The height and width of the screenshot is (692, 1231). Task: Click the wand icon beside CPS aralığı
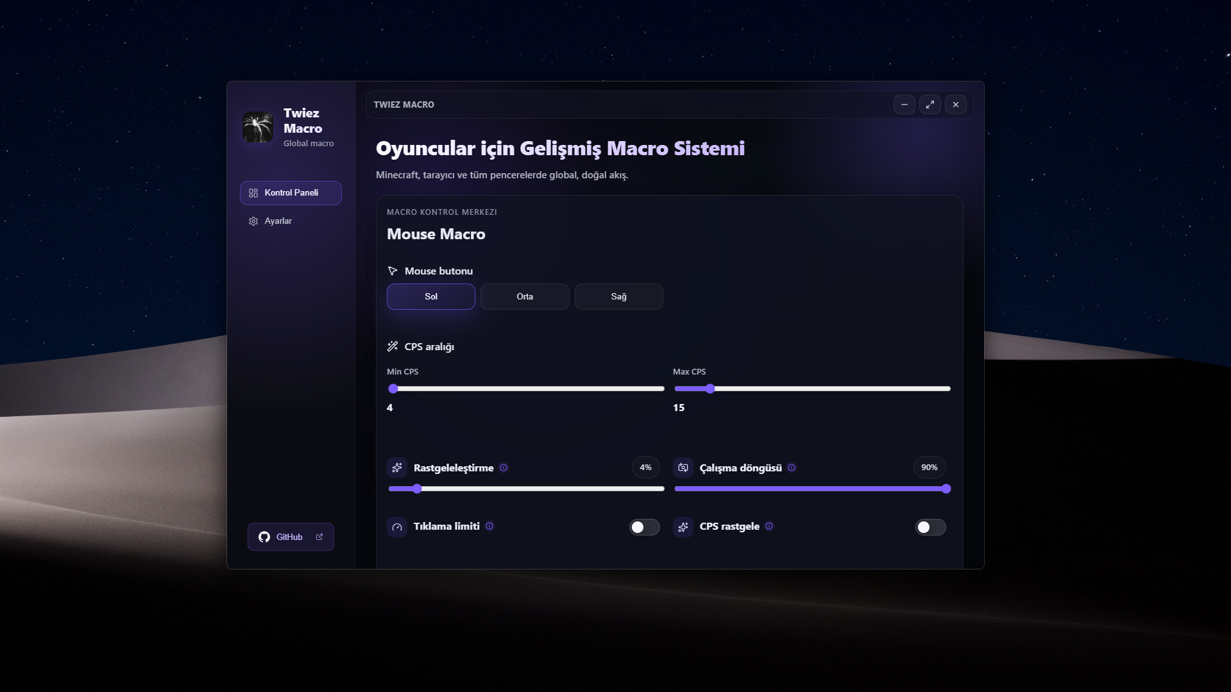[393, 346]
